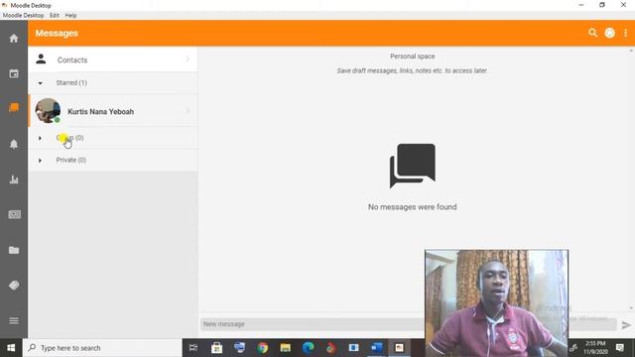Open the Tags icon in sidebar
The image size is (635, 357).
(14, 286)
